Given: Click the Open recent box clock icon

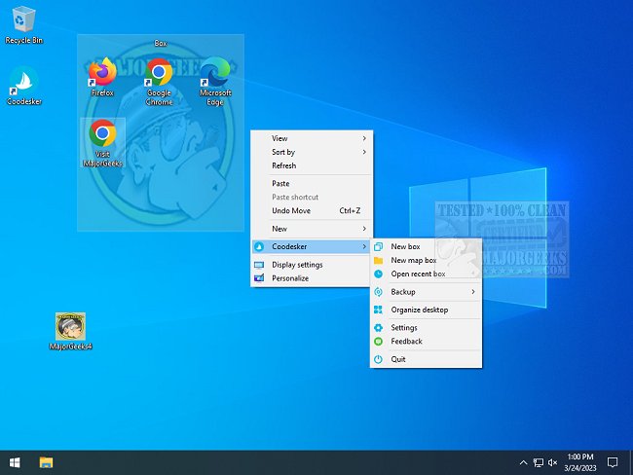Looking at the screenshot, I should 378,274.
